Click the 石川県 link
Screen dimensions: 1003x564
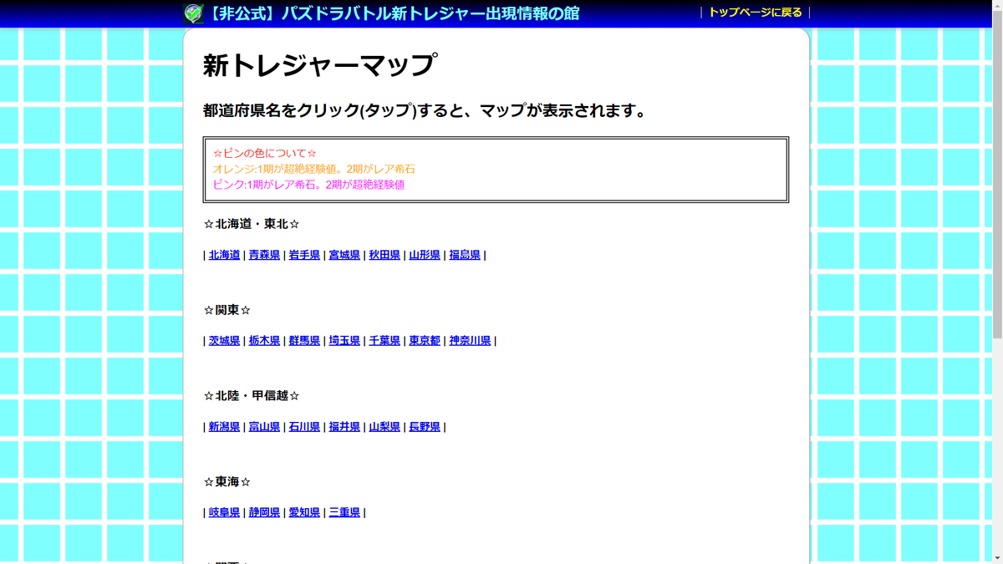pyautogui.click(x=304, y=427)
